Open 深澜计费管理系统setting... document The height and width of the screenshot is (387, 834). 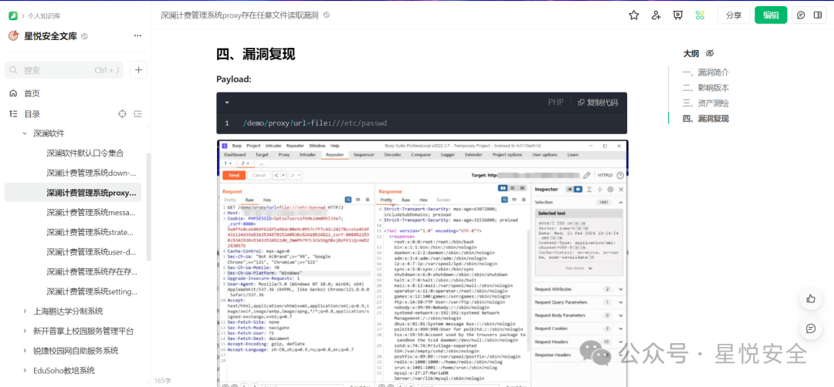(x=91, y=291)
